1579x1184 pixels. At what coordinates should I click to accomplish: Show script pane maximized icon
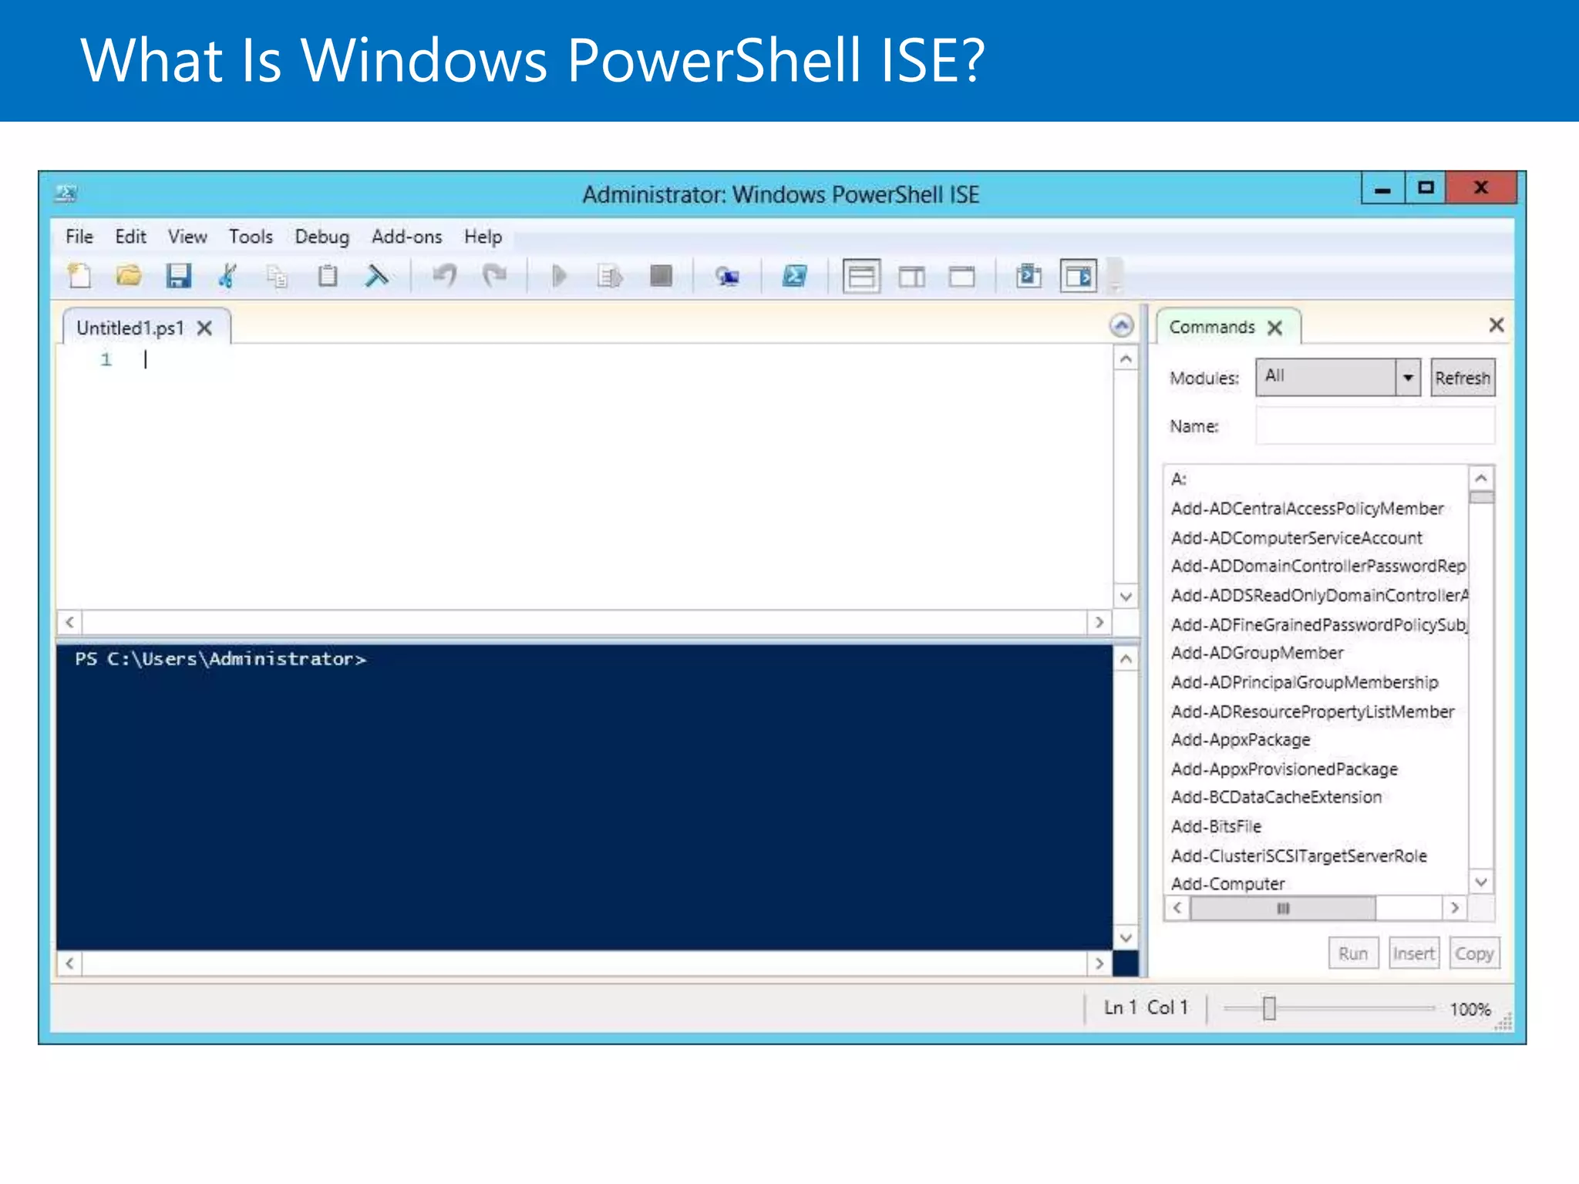(x=961, y=276)
